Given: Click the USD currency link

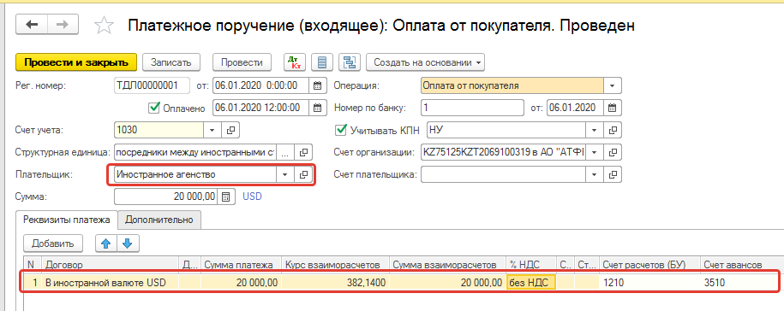Looking at the screenshot, I should click(x=252, y=197).
